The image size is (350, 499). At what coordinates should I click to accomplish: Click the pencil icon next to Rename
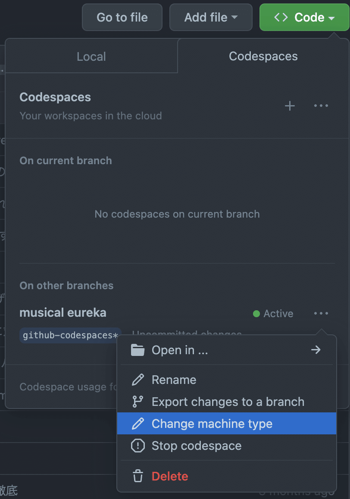(x=137, y=380)
